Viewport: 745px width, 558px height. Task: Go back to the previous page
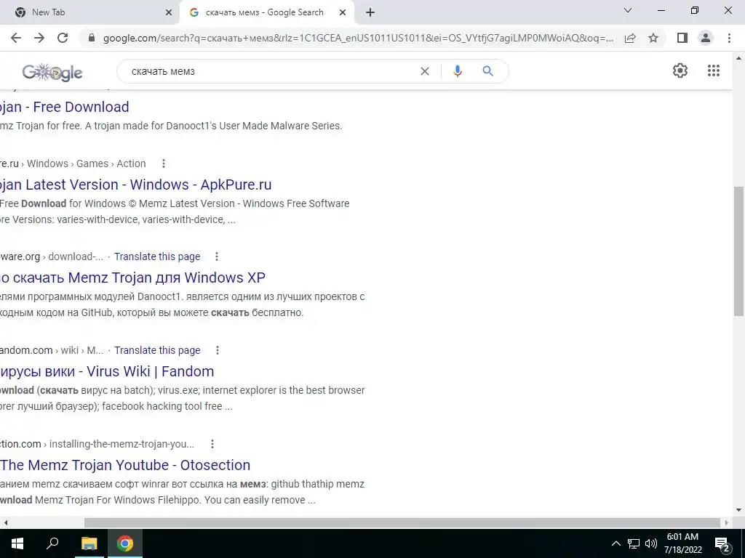tap(16, 38)
